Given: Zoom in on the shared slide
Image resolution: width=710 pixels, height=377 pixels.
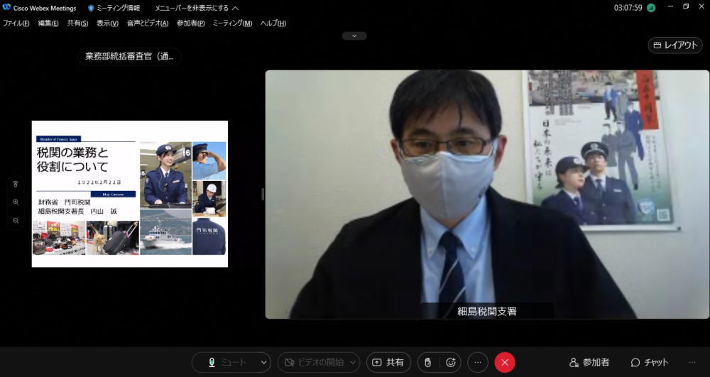Looking at the screenshot, I should pyautogui.click(x=16, y=202).
